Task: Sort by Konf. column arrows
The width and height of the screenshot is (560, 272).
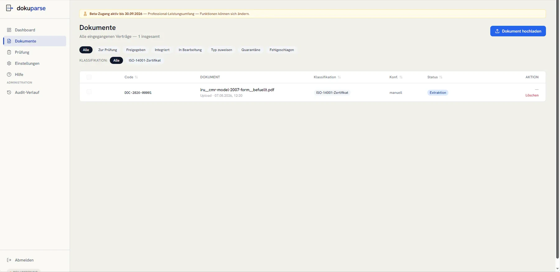Action: coord(401,77)
